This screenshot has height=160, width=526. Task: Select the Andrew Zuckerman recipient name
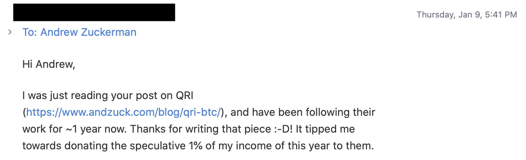[x=88, y=32]
